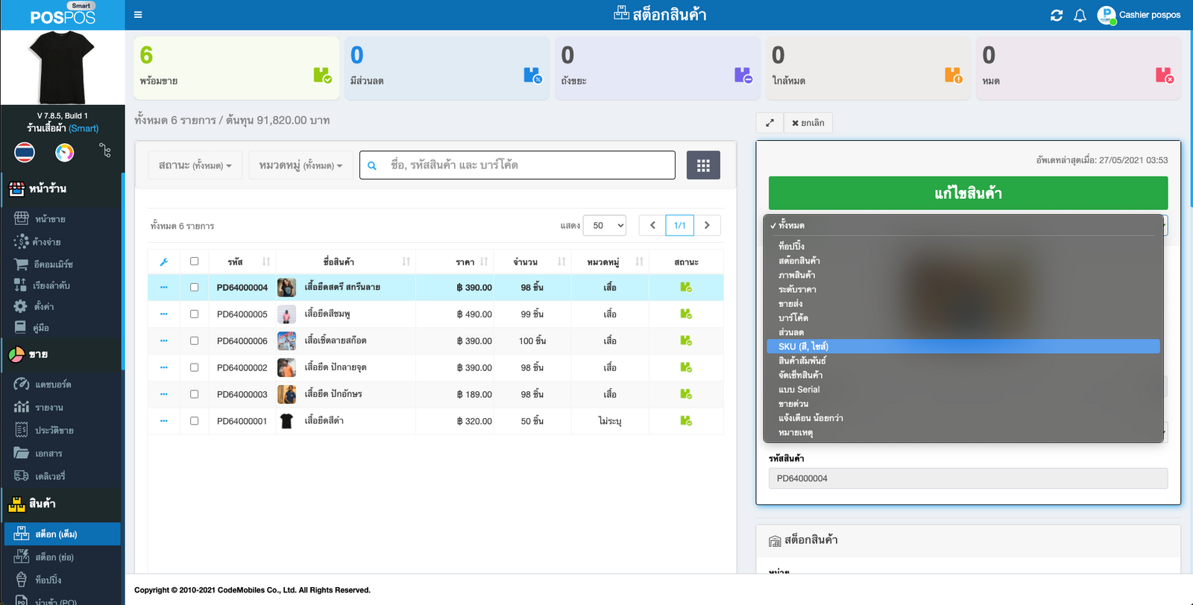Viewport: 1193px width, 605px height.
Task: Open row actions for PD64000005
Action: pos(164,314)
